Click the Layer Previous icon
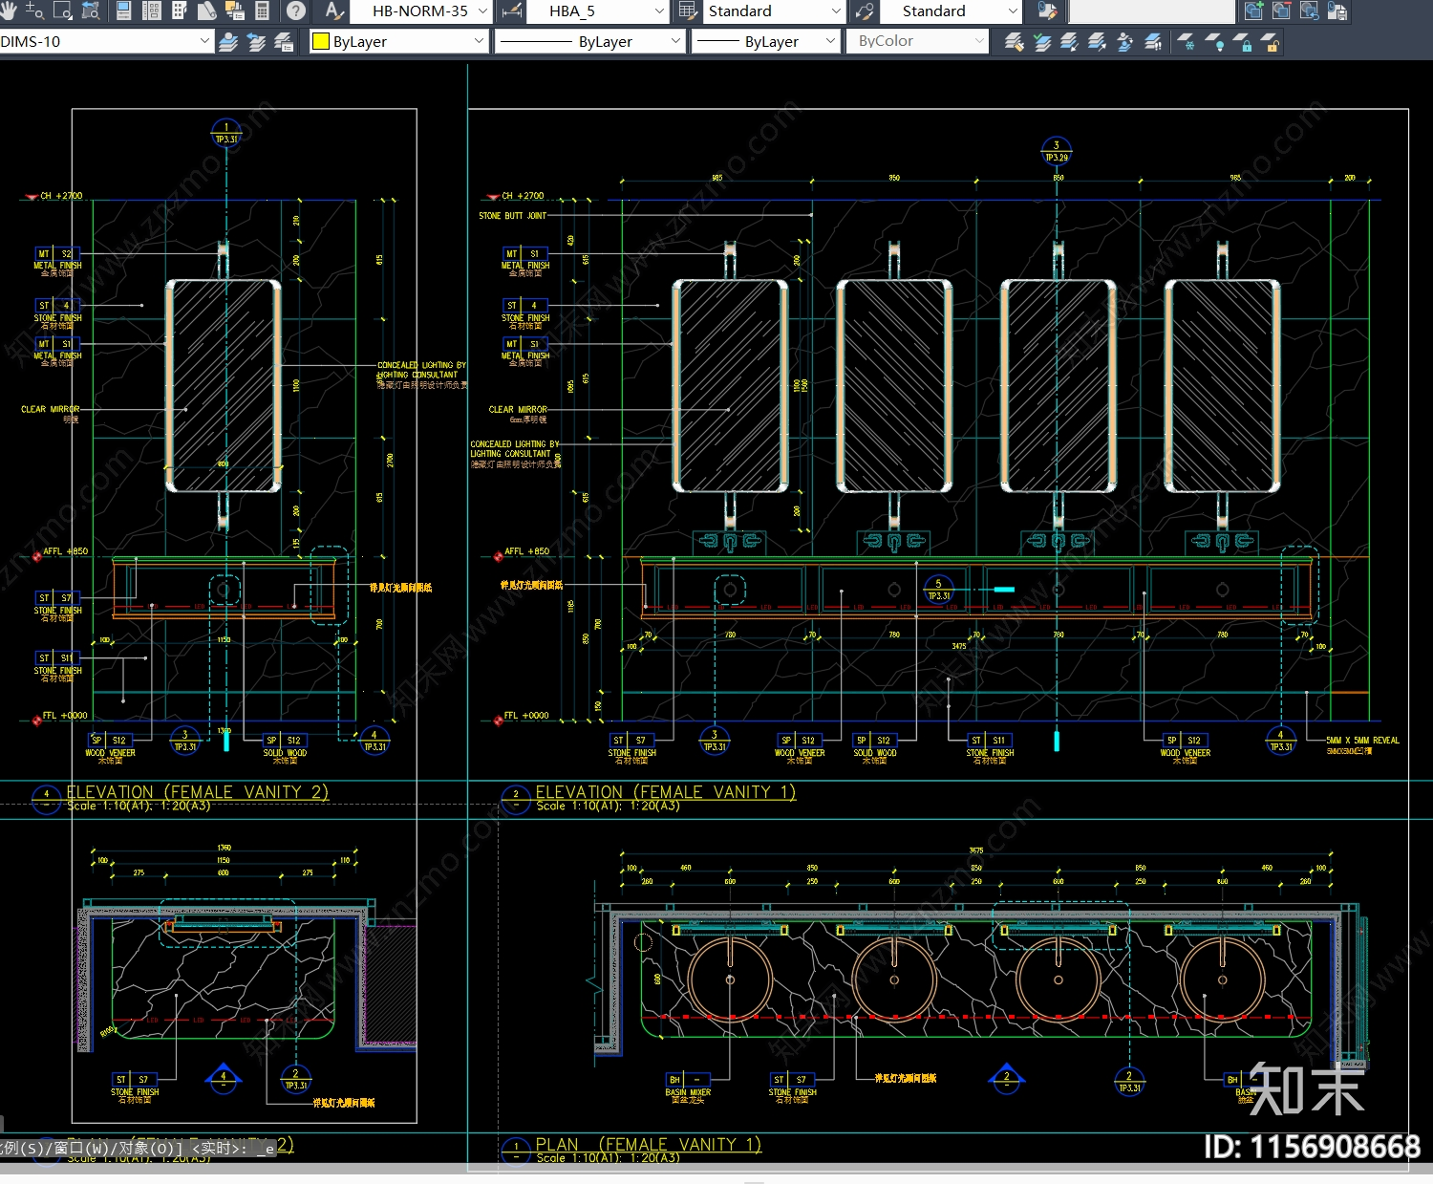1433x1184 pixels. (x=256, y=42)
